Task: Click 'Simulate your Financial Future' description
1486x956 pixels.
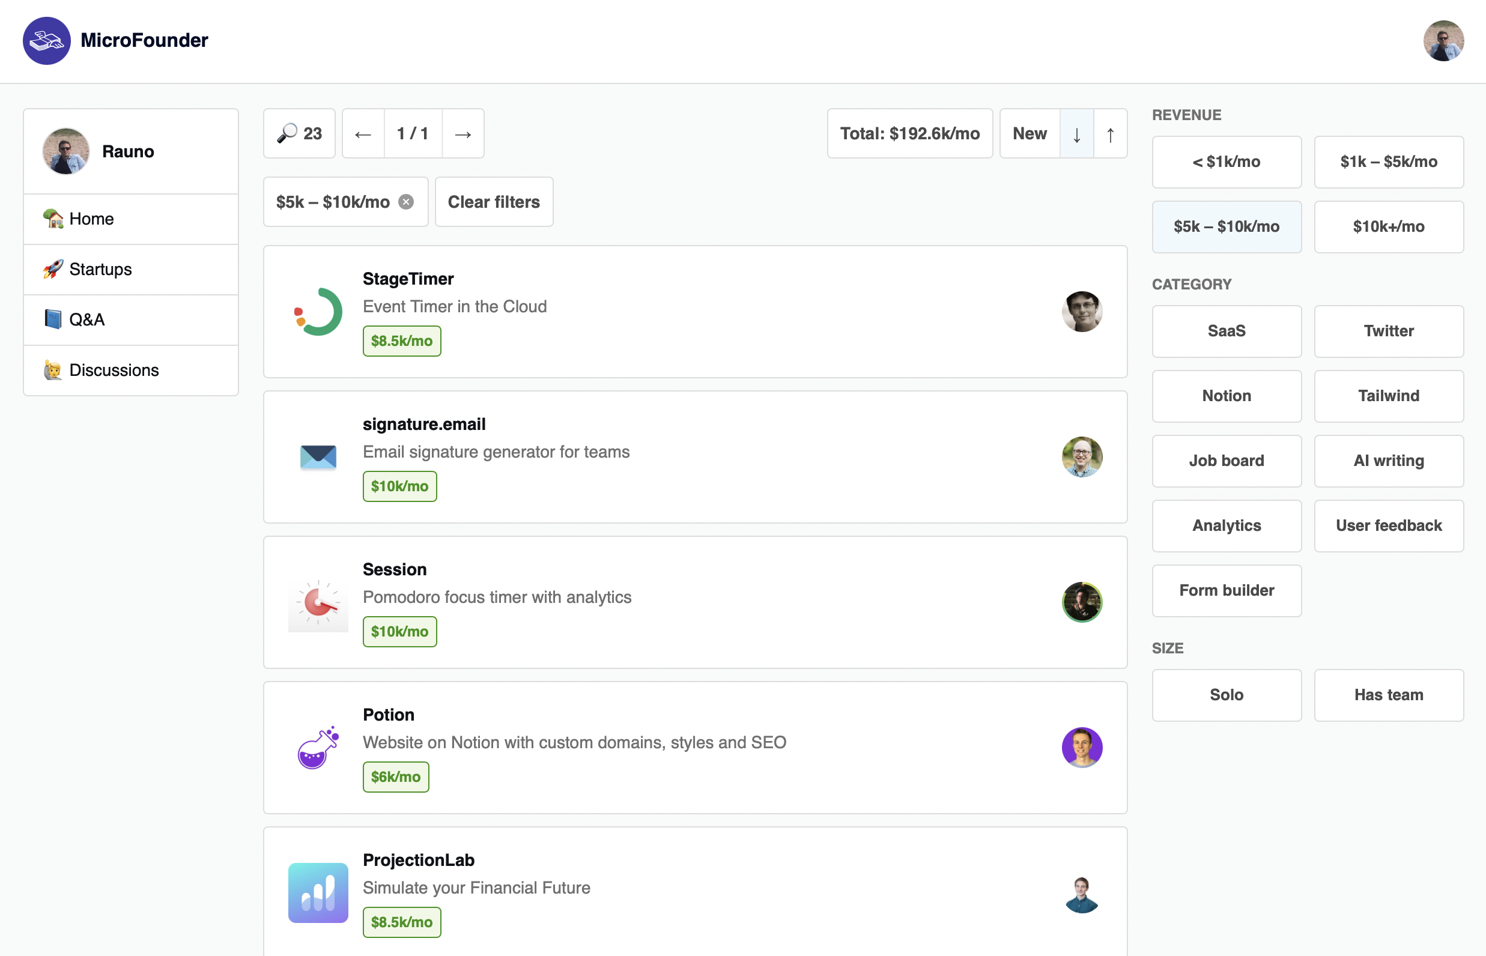Action: [476, 888]
